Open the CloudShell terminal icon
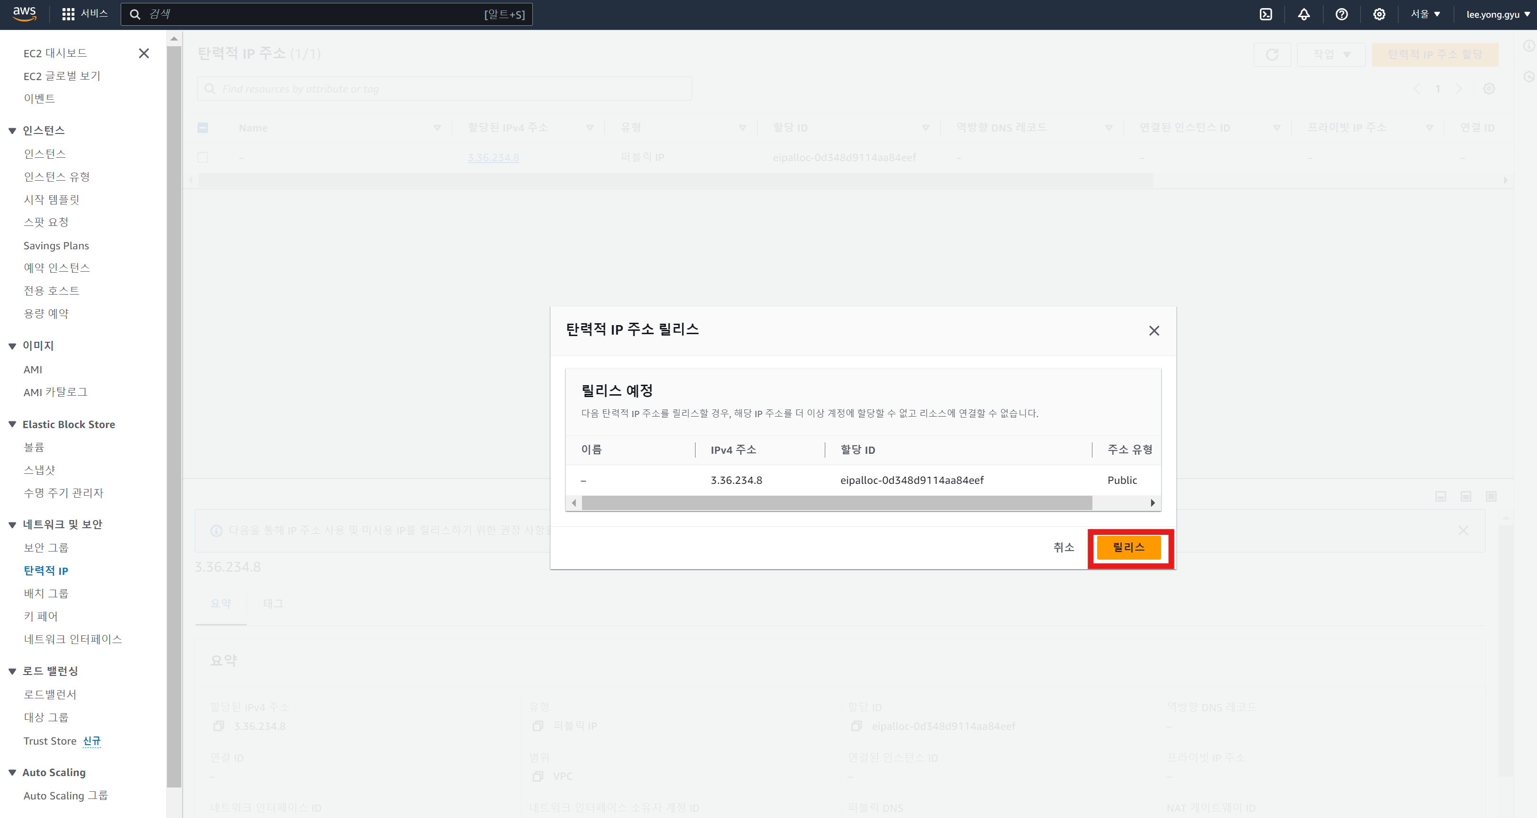 [x=1266, y=14]
